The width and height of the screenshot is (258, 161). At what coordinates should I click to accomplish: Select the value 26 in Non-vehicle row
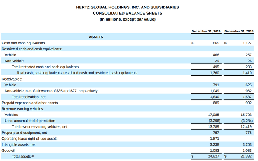(x=250, y=61)
